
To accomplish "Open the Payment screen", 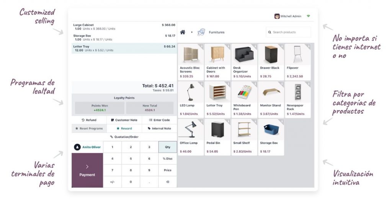I will (x=87, y=171).
